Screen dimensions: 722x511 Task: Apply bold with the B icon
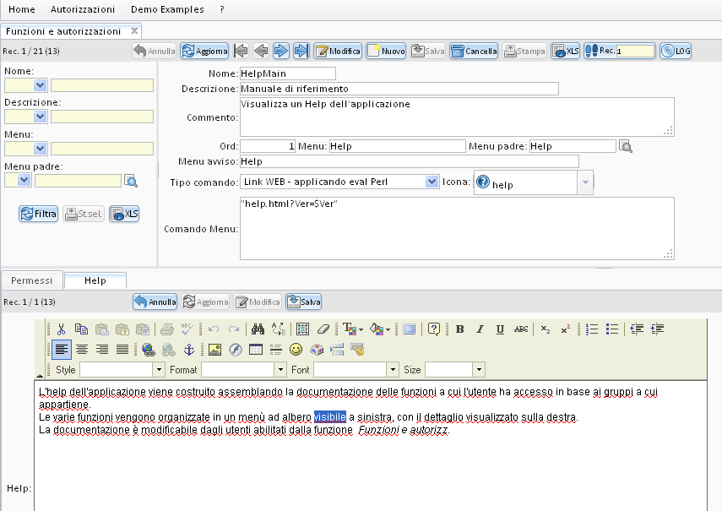point(459,329)
